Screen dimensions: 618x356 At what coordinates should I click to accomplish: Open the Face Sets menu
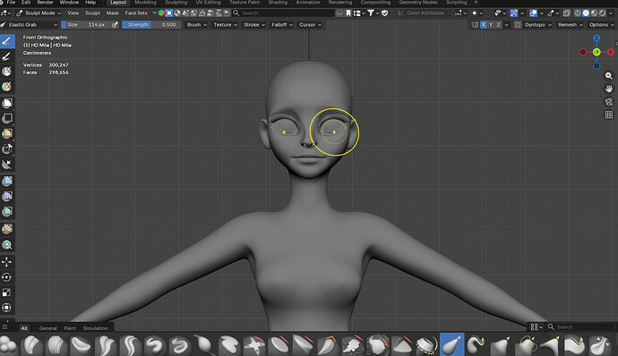coord(136,13)
